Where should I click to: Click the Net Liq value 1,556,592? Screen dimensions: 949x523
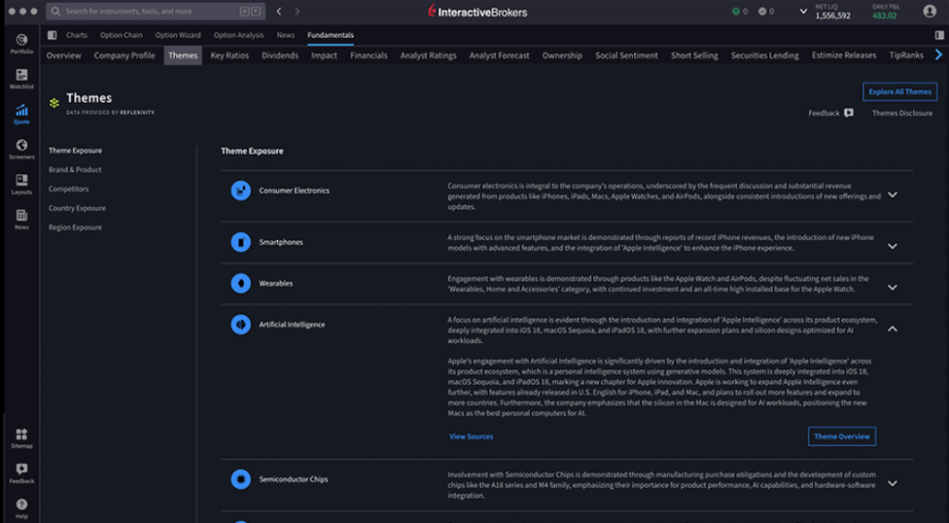833,16
